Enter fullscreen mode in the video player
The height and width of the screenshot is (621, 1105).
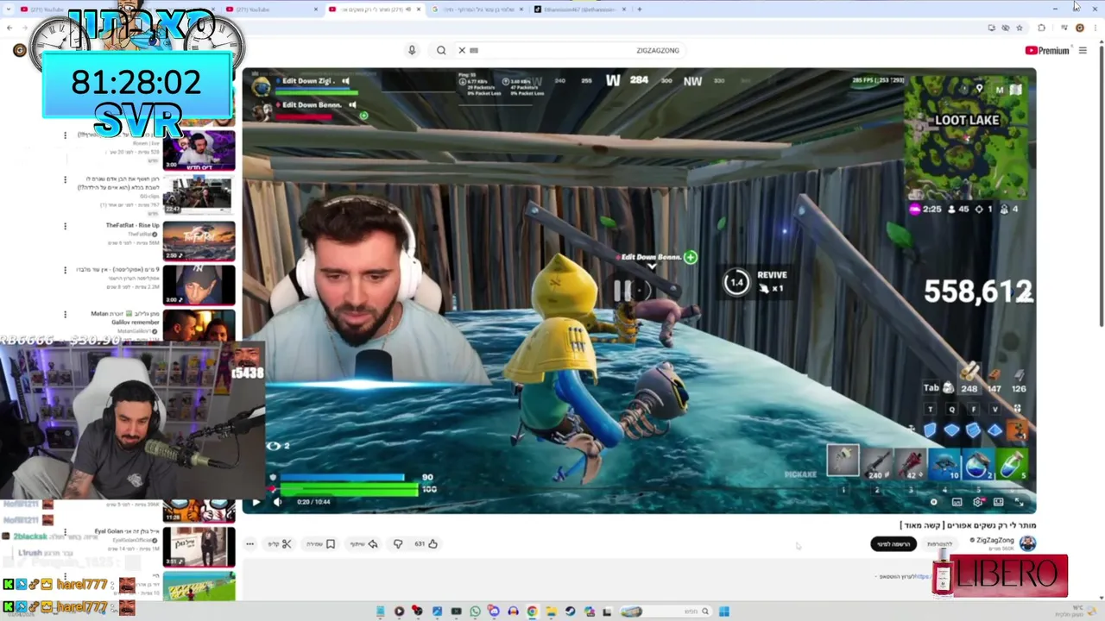pyautogui.click(x=1019, y=502)
